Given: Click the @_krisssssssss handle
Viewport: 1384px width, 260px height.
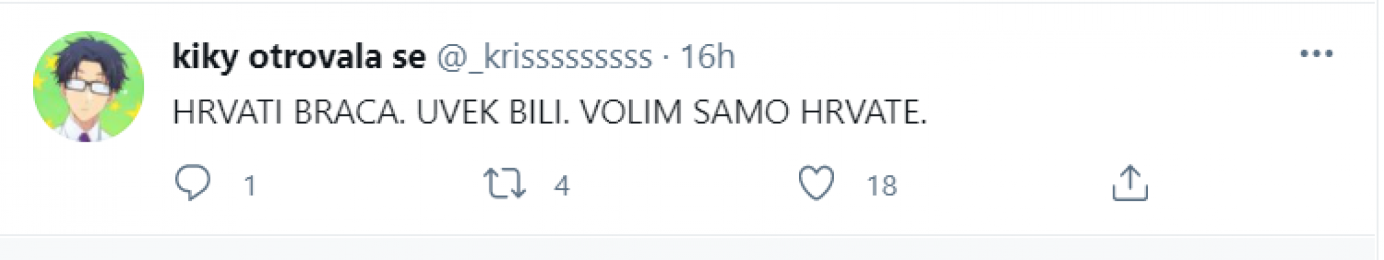Looking at the screenshot, I should click(544, 57).
